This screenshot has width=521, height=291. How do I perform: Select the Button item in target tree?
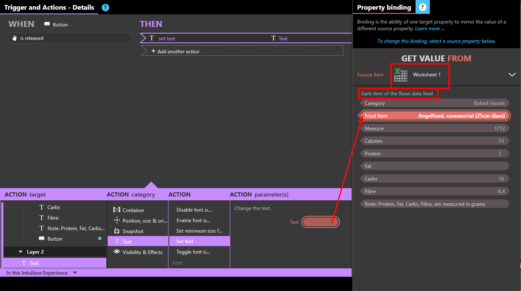pos(55,239)
